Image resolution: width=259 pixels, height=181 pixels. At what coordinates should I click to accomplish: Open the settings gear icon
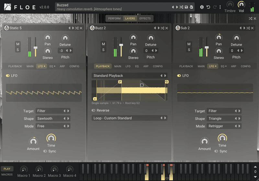202,7
